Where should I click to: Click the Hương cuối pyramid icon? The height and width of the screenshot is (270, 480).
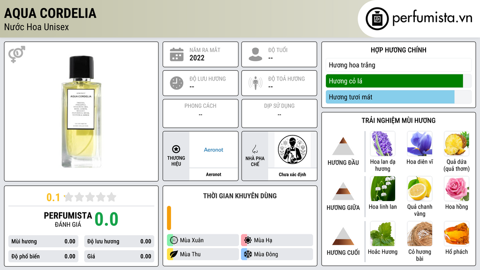[x=343, y=236]
